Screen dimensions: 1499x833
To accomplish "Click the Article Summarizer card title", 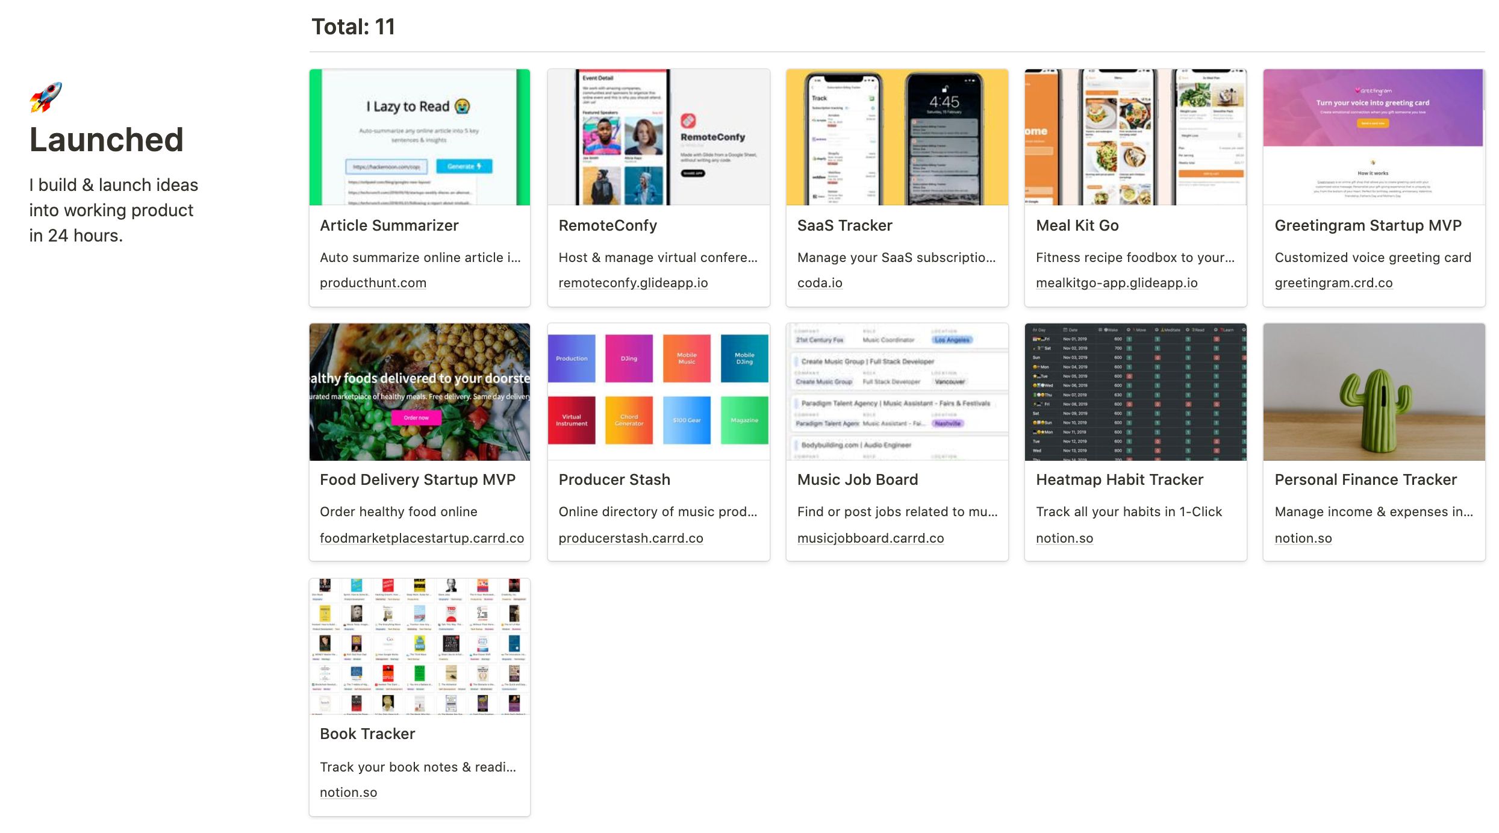I will pos(389,225).
